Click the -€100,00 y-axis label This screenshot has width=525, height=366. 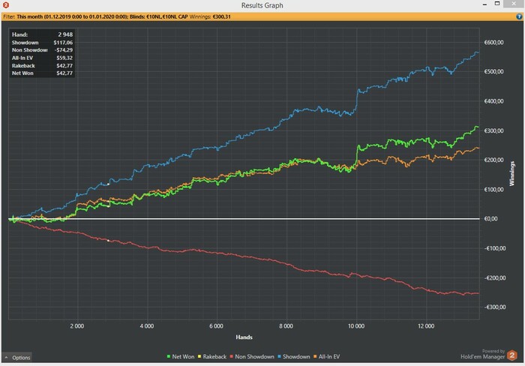[x=495, y=248]
